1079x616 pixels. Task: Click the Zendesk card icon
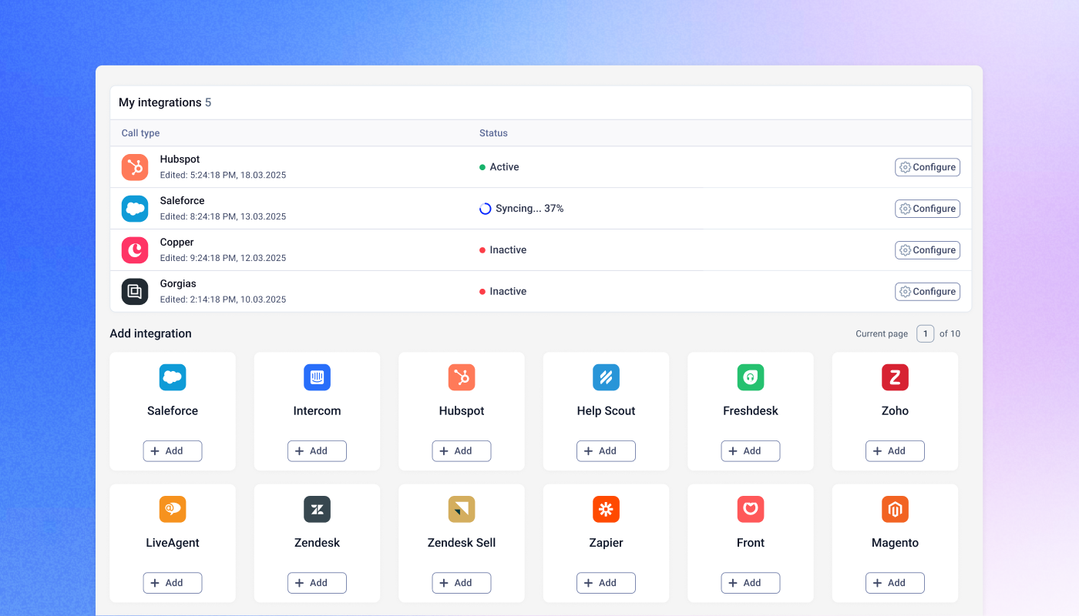(317, 509)
